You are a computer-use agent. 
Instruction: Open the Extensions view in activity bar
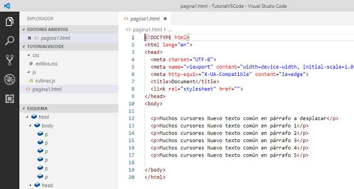pos(10,99)
